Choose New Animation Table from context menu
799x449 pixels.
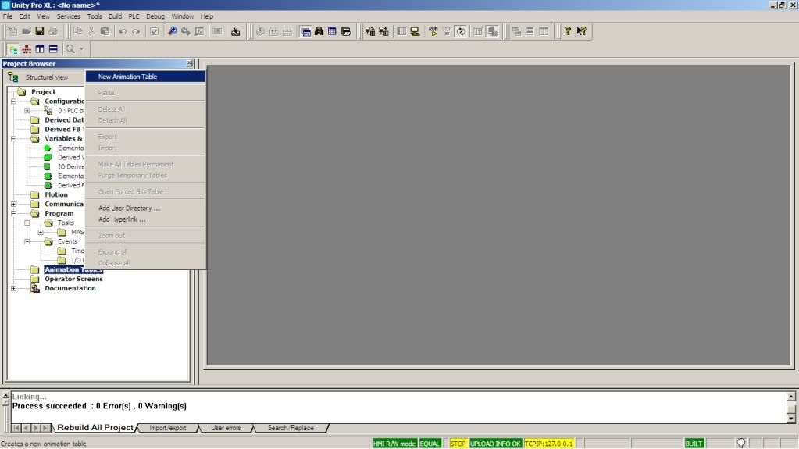(145, 77)
